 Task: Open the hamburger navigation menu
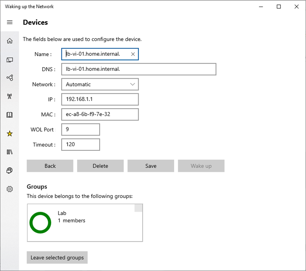(x=10, y=22)
